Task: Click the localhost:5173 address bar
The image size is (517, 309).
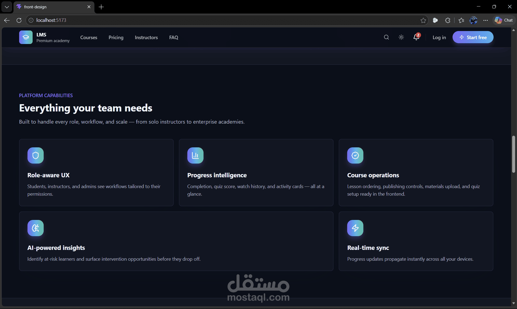Action: point(226,20)
